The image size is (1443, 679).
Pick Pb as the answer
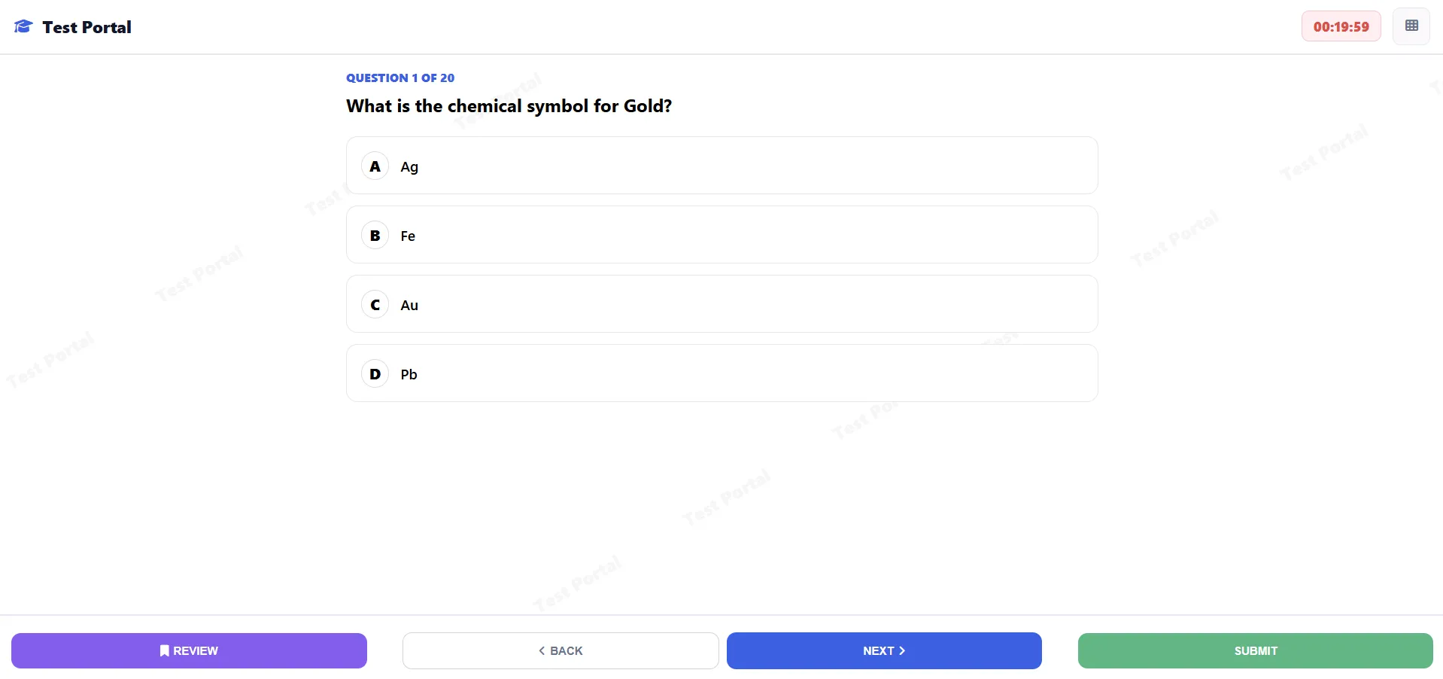click(x=409, y=375)
